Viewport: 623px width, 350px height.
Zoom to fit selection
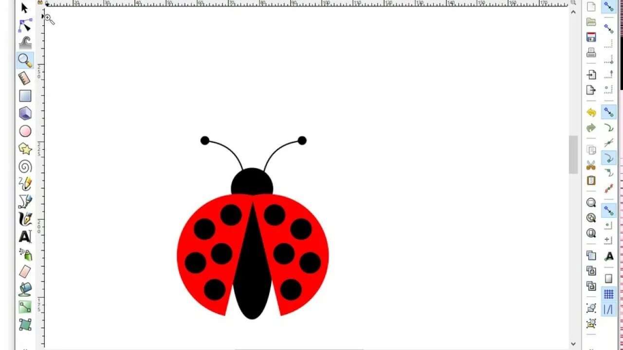(591, 203)
